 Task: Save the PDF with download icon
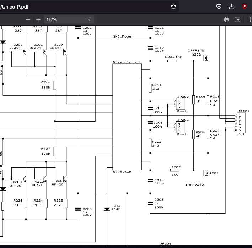click(237, 19)
